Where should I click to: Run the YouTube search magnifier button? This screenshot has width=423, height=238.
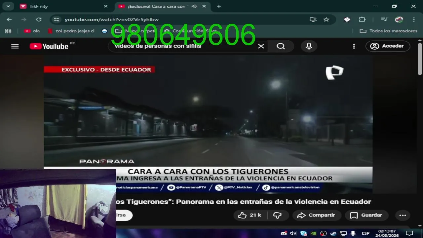(281, 46)
